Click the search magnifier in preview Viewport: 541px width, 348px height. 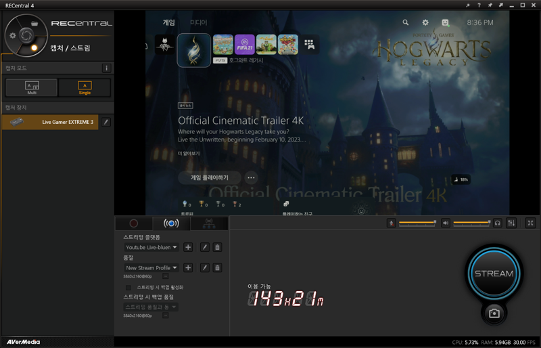click(x=406, y=22)
